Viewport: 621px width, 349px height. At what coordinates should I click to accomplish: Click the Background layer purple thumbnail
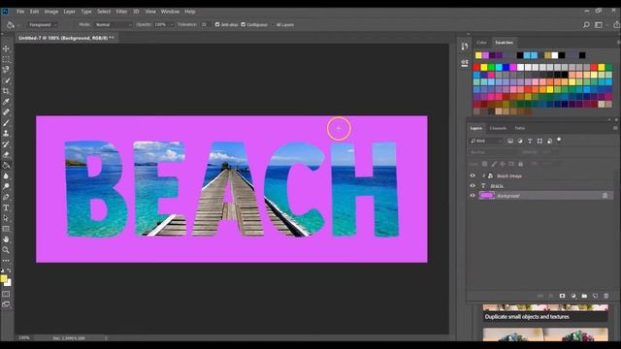[486, 196]
